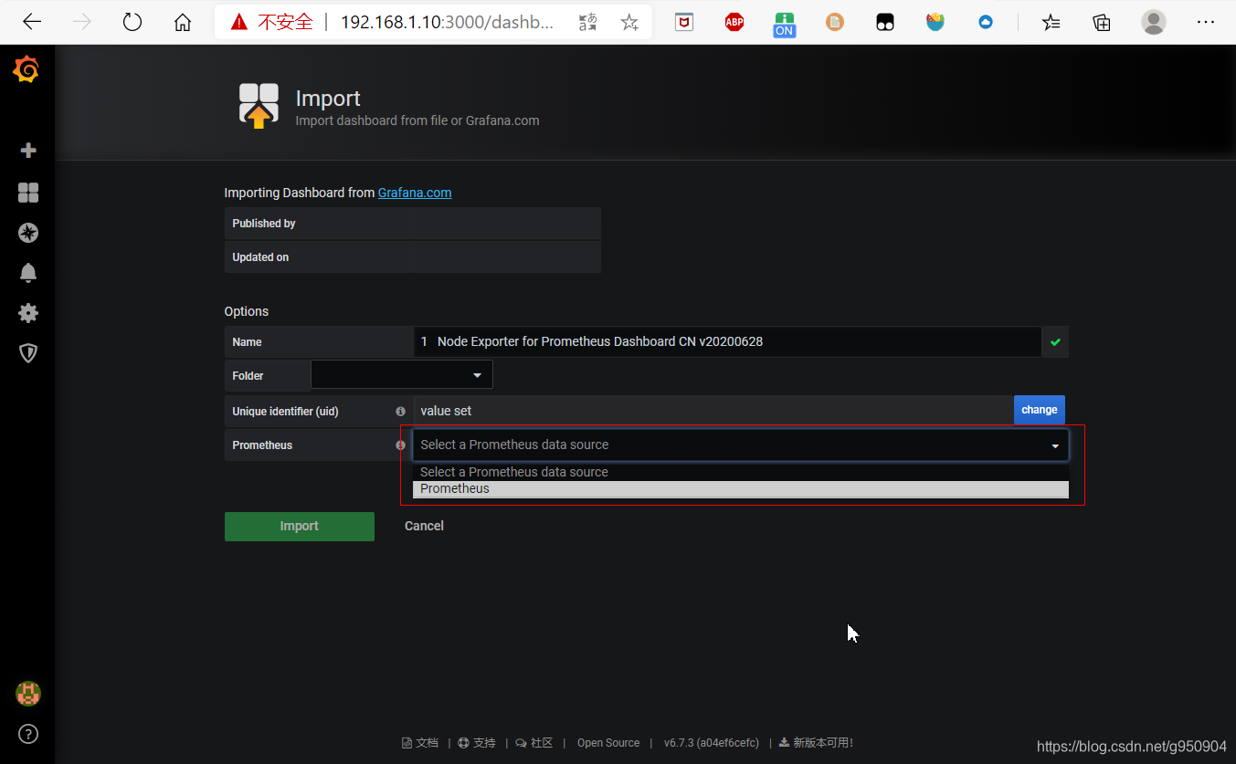Image resolution: width=1236 pixels, height=764 pixels.
Task: Click the Cancel link
Action: (424, 527)
